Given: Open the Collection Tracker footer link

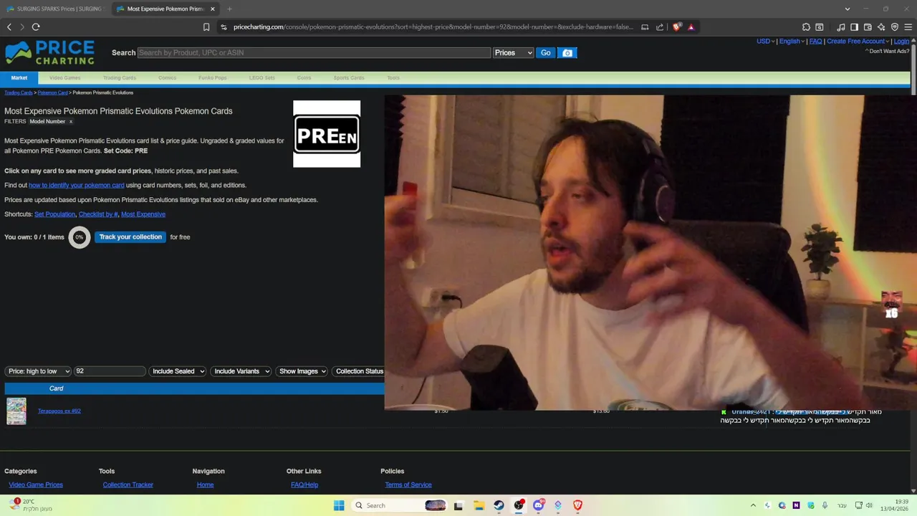Looking at the screenshot, I should tap(128, 485).
